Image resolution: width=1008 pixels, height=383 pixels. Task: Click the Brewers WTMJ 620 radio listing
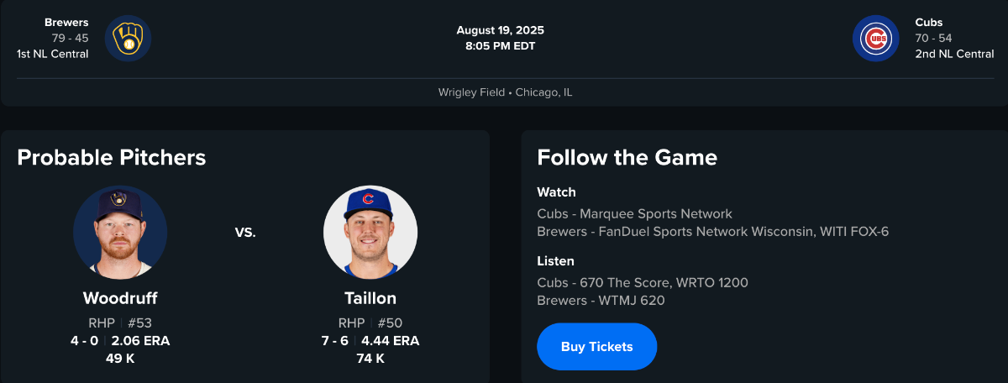(601, 301)
